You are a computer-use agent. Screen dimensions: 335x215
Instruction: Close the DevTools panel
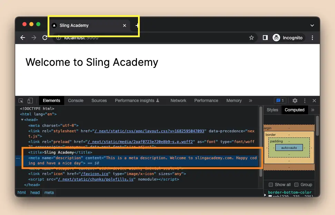tap(314, 101)
